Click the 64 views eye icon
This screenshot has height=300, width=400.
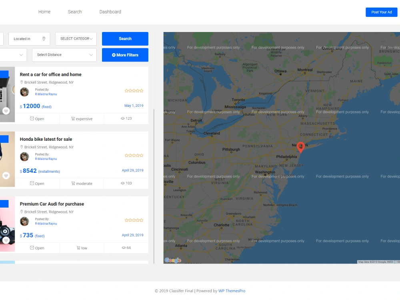[x=124, y=248]
